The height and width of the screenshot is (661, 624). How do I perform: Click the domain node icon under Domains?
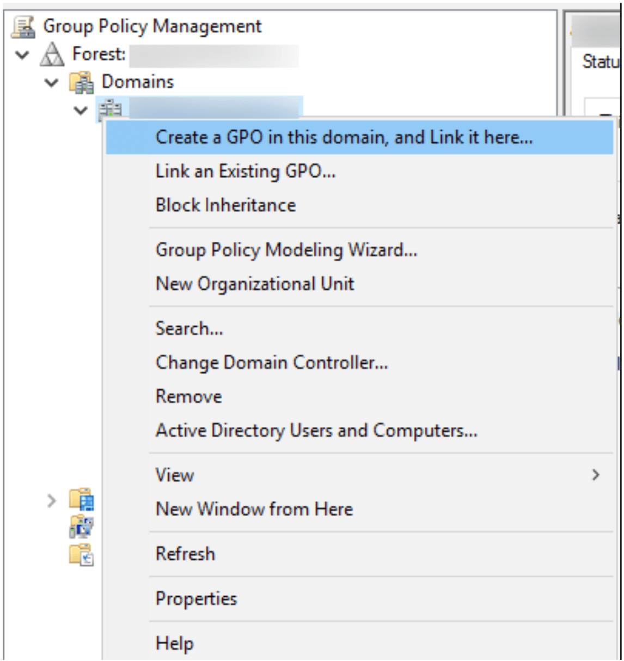[x=110, y=109]
